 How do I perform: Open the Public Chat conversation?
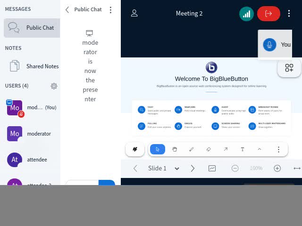32,28
